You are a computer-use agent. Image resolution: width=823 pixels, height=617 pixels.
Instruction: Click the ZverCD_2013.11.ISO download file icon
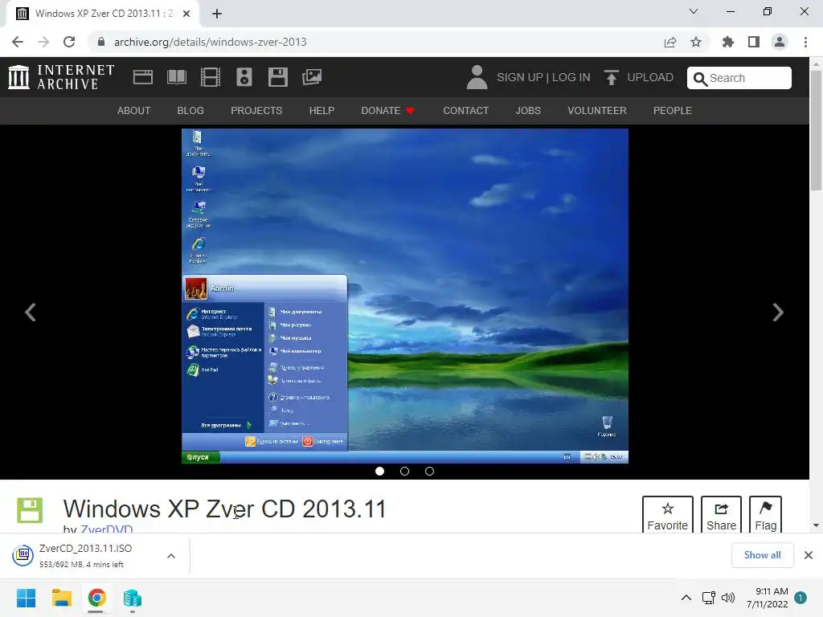click(x=23, y=555)
